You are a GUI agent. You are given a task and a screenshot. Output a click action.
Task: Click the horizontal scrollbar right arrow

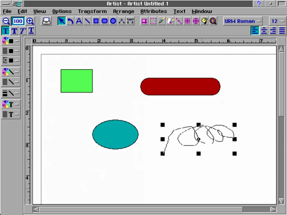pyautogui.click(x=274, y=210)
